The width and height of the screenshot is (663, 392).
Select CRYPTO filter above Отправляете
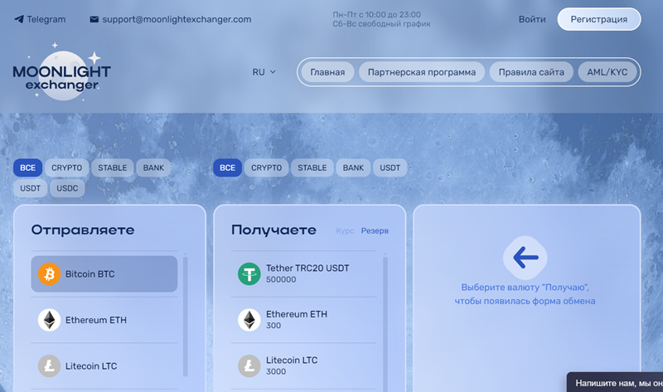pos(67,168)
